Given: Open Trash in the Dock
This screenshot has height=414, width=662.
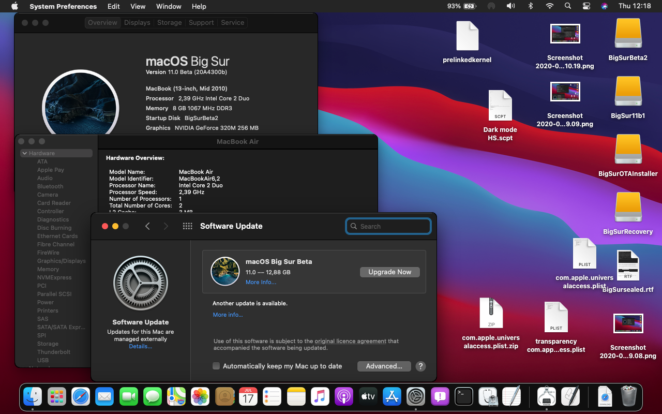Looking at the screenshot, I should pyautogui.click(x=628, y=397).
